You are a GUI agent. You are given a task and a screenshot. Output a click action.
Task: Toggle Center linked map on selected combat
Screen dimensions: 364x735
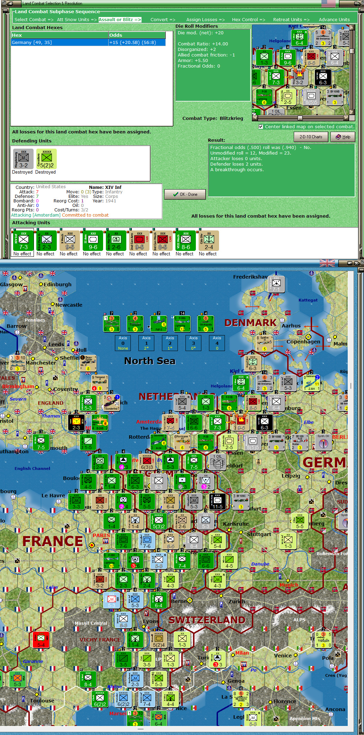pos(261,127)
